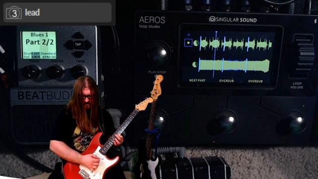Click the pie progress icon of the bottom track
The width and height of the screenshot is (318, 179).
(195, 65)
